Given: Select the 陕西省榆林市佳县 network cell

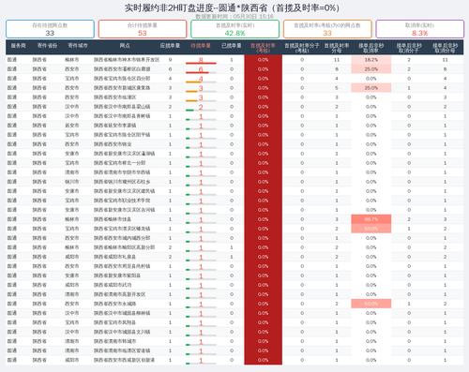Looking at the screenshot, I should 113,219.
